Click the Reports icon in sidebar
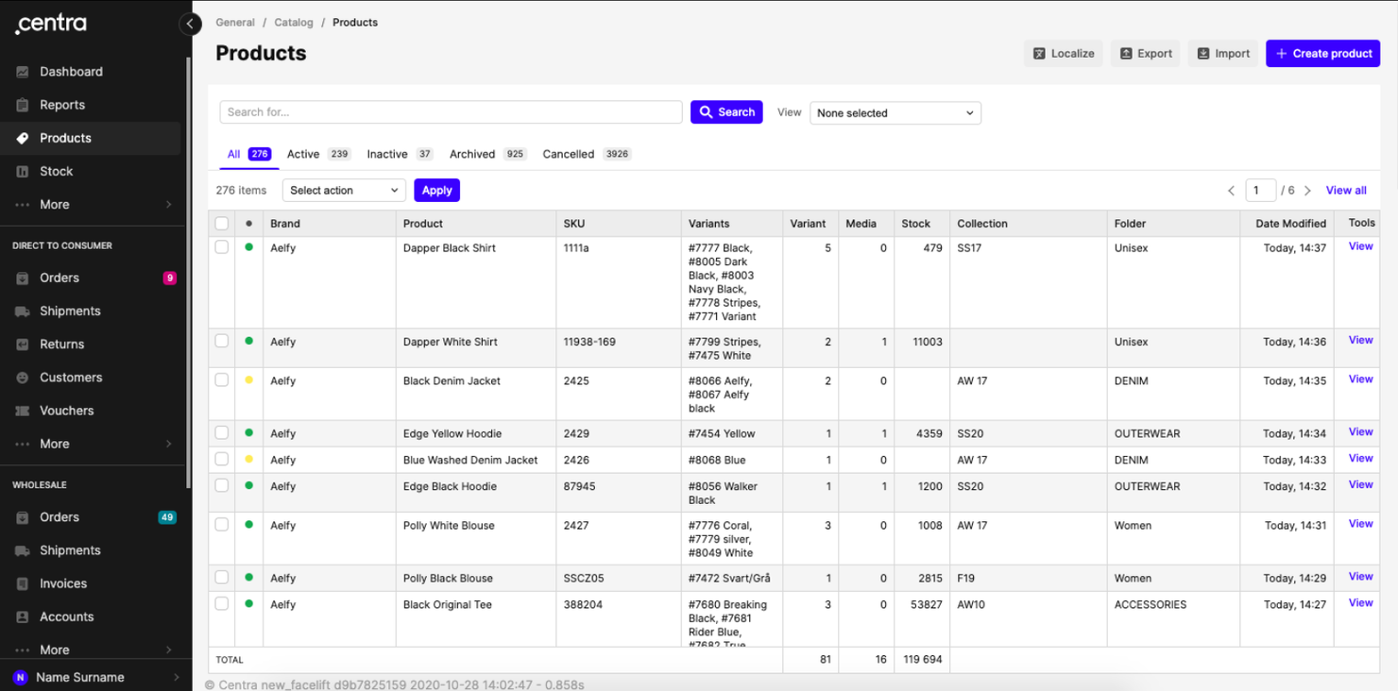Screen dimensions: 1398x691 (x=23, y=105)
